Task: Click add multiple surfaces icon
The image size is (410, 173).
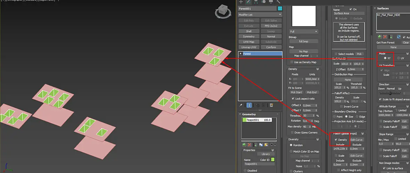Action: 391,37
